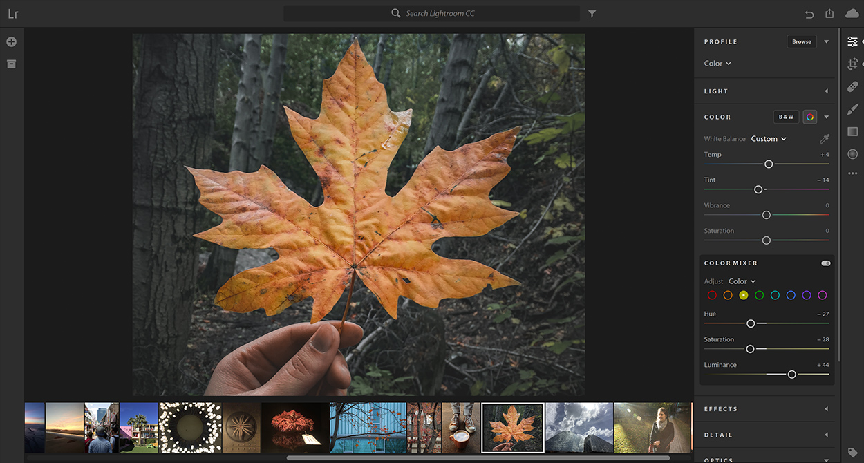Click the Add Photos plus icon
864x463 pixels.
[x=11, y=41]
